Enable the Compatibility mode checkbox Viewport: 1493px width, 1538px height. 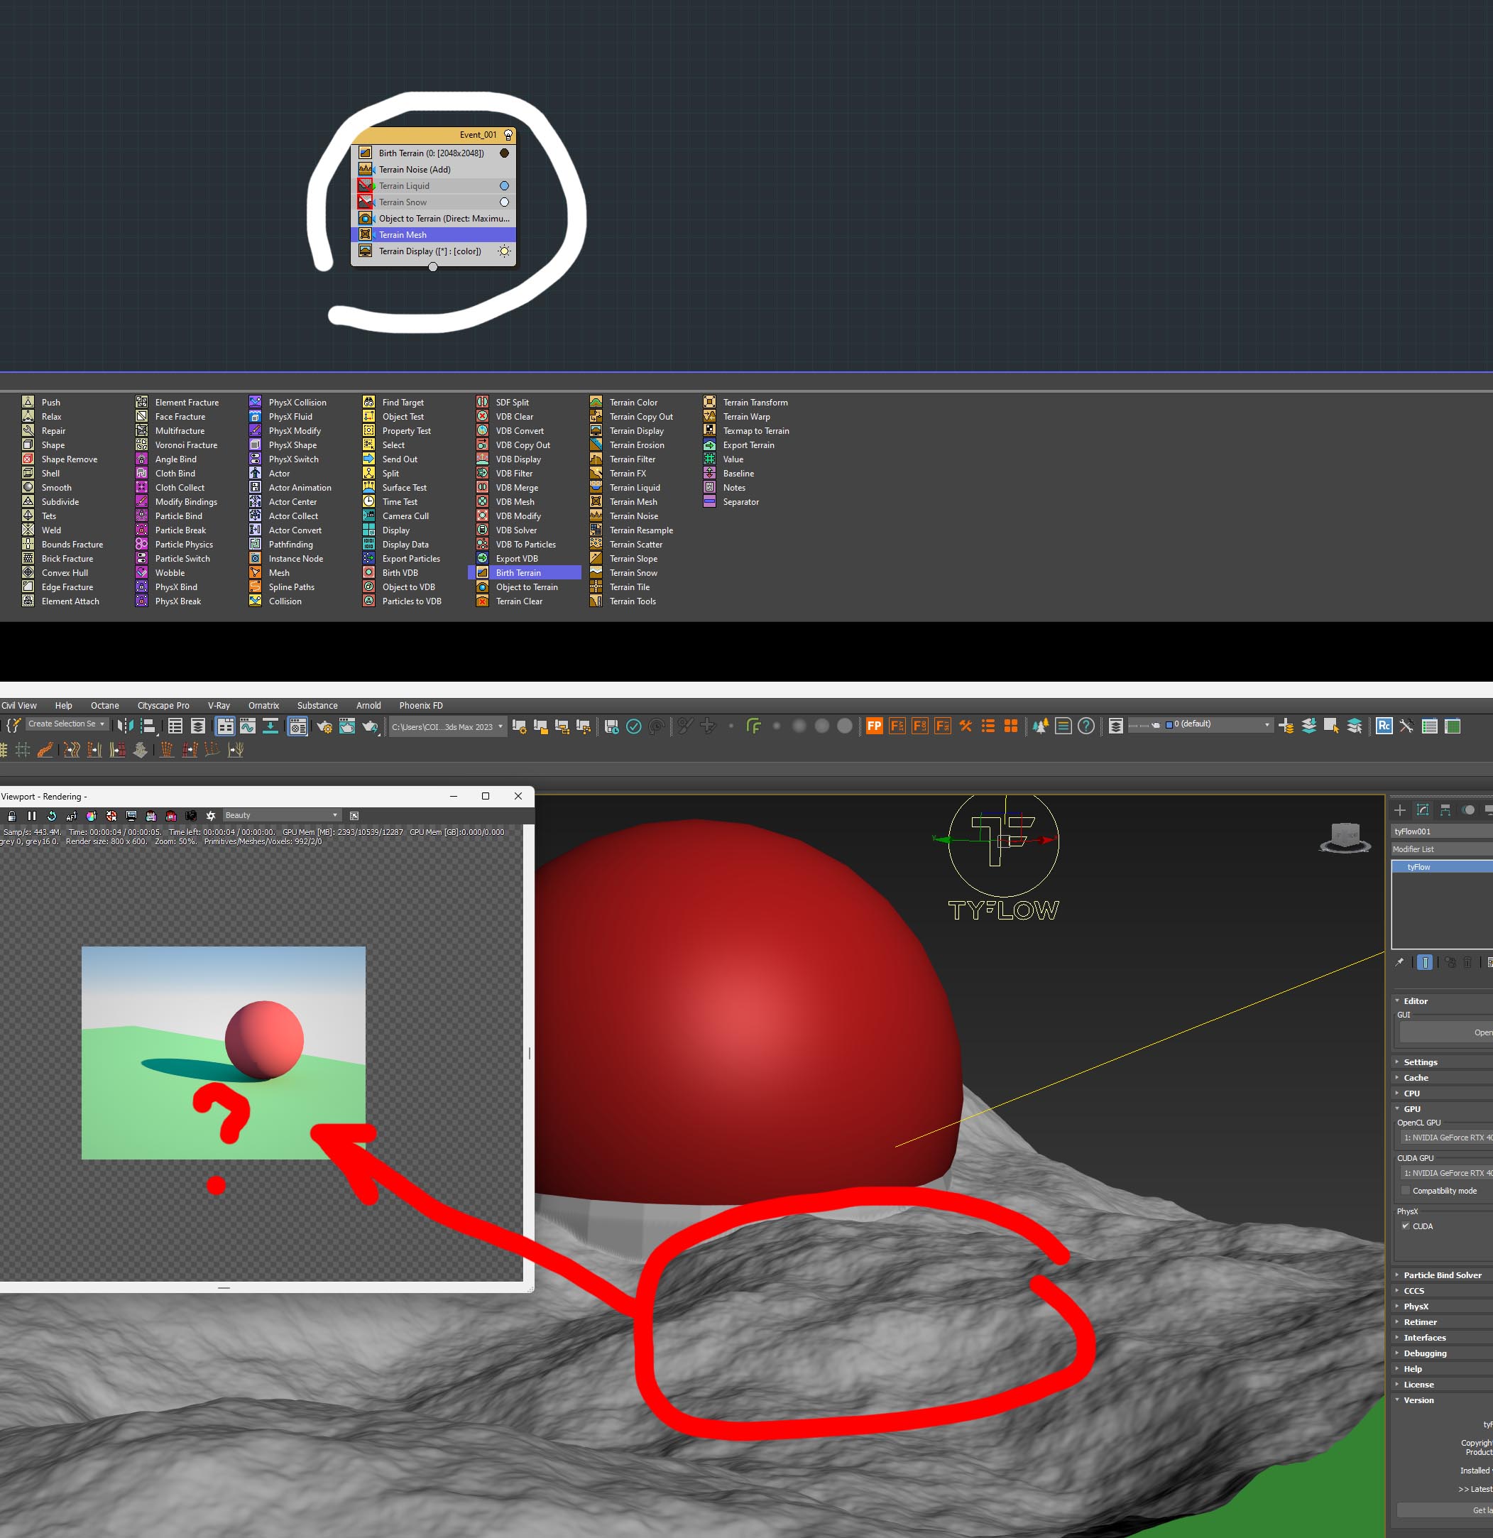pos(1405,1190)
